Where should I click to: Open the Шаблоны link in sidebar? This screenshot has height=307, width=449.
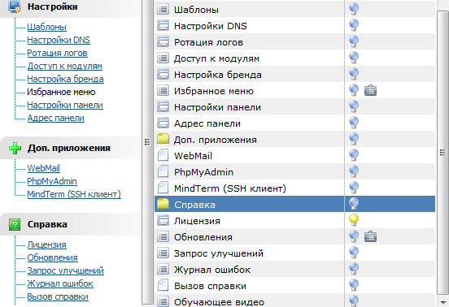click(46, 27)
